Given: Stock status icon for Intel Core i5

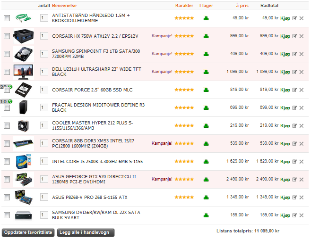Looking at the screenshot, I should (x=206, y=161).
